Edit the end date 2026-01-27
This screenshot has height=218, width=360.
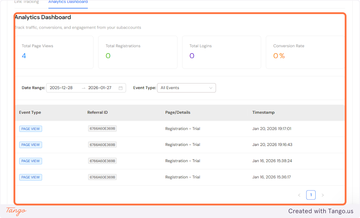[x=100, y=88]
